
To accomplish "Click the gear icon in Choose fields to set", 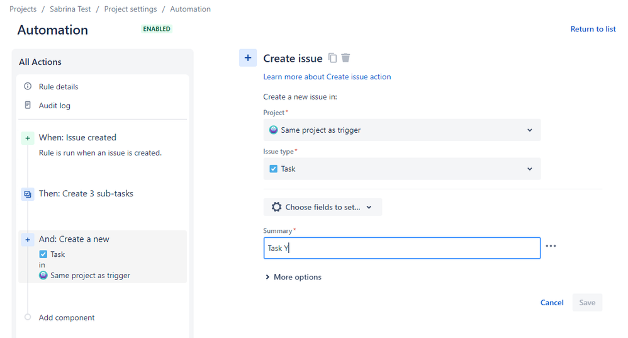I will (x=276, y=207).
